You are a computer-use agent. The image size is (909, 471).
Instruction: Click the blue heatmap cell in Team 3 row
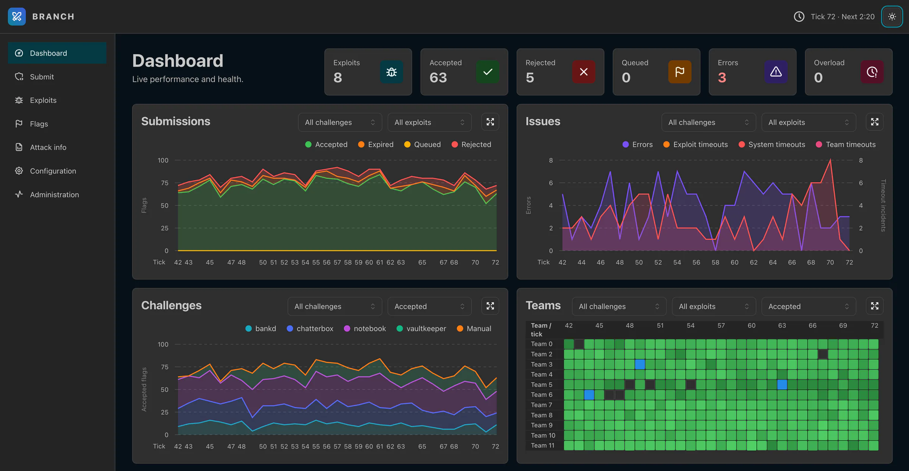(x=640, y=364)
